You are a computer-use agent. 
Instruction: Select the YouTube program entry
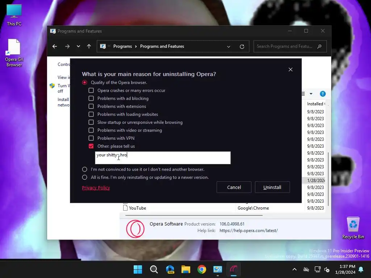(137, 208)
